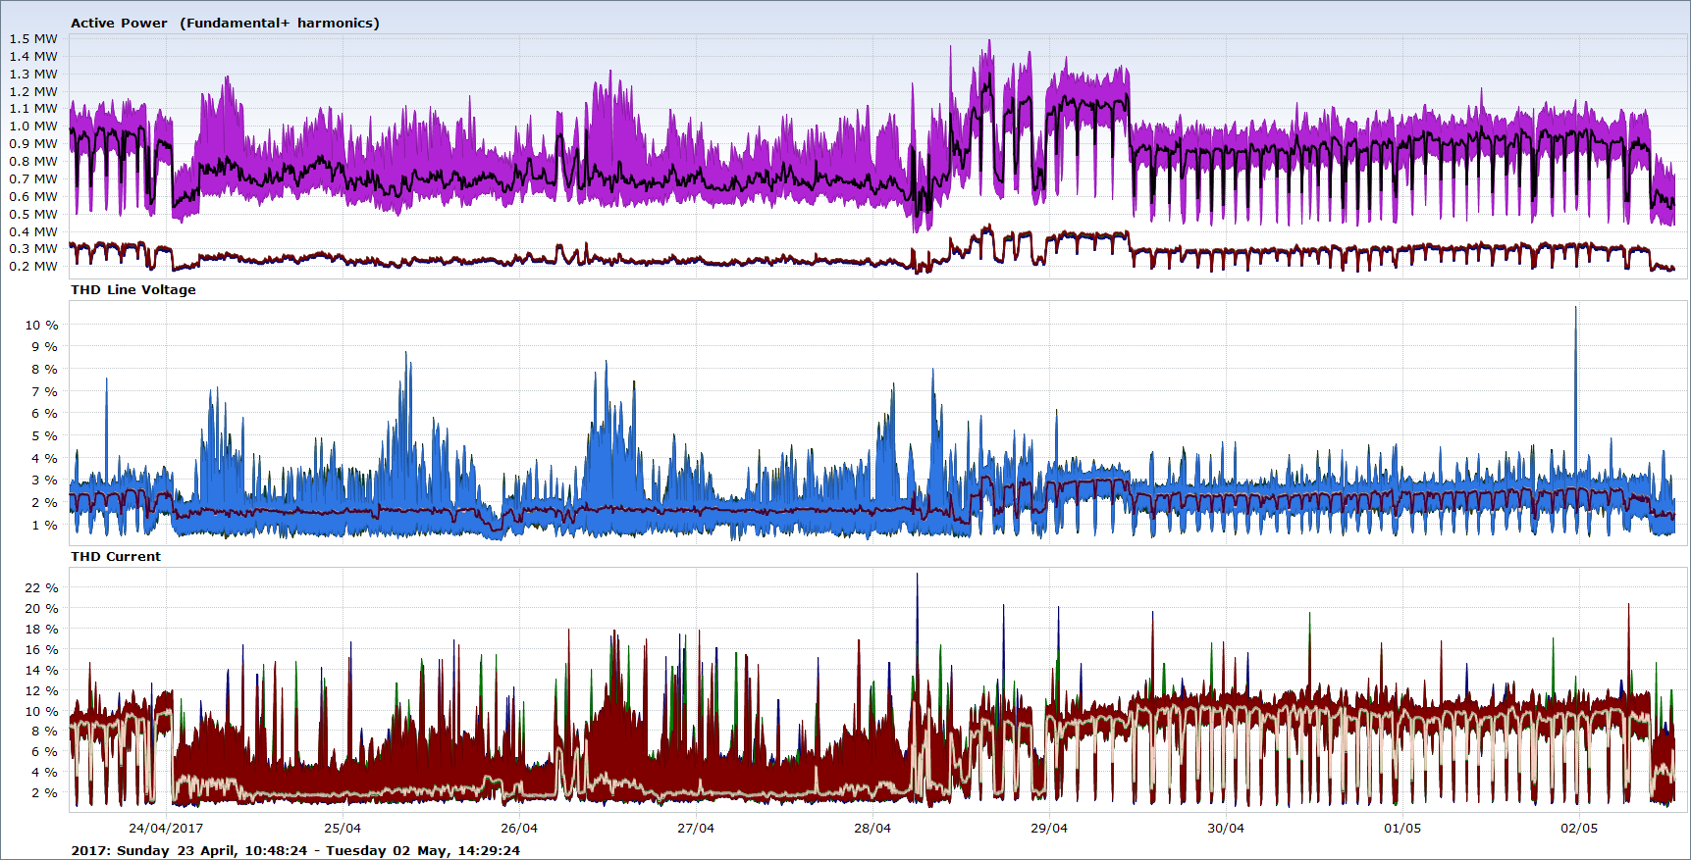Click the Active Power chart title
Screen dimensions: 1691x860
click(x=225, y=23)
